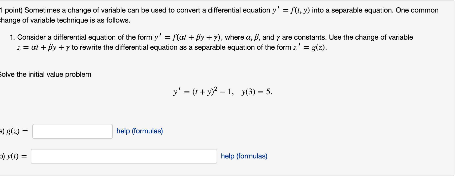The image size is (461, 176).
Task: Click inside the empty g(z) answer box
Action: pos(72,131)
